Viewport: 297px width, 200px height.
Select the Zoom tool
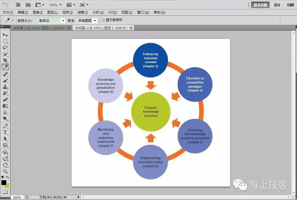(x=5, y=172)
